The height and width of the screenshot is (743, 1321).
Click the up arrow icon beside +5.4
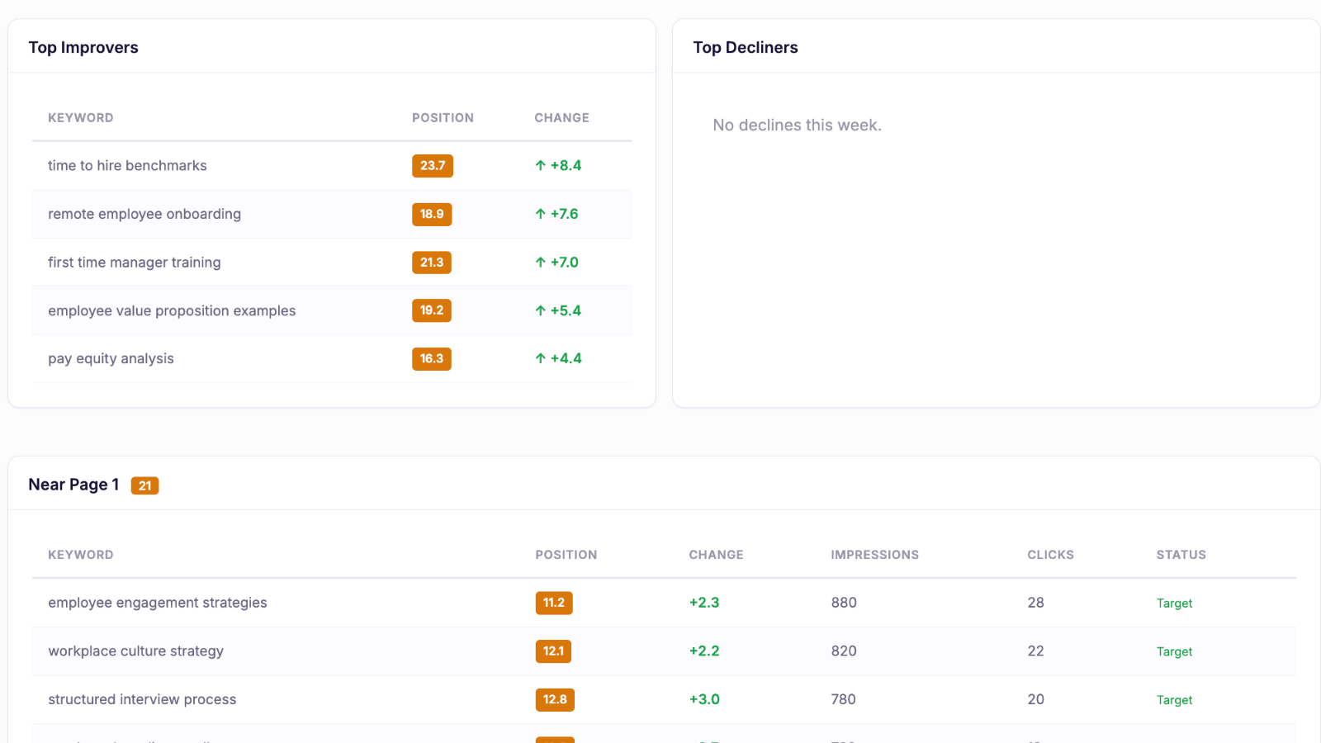tap(541, 310)
